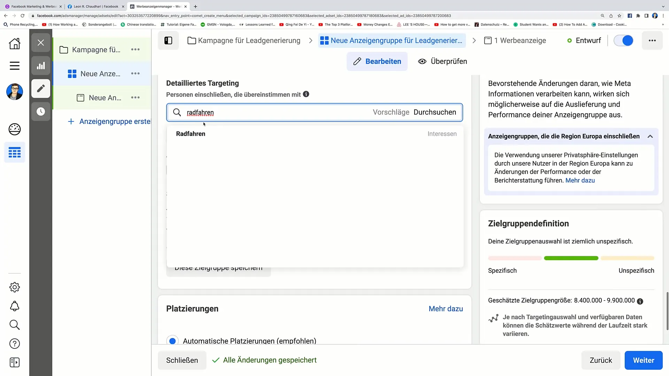
Task: Open the Datenschutz bookmark
Action: click(492, 24)
